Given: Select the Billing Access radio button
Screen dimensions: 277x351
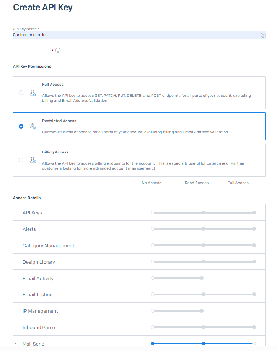Looking at the screenshot, I should pos(21,160).
